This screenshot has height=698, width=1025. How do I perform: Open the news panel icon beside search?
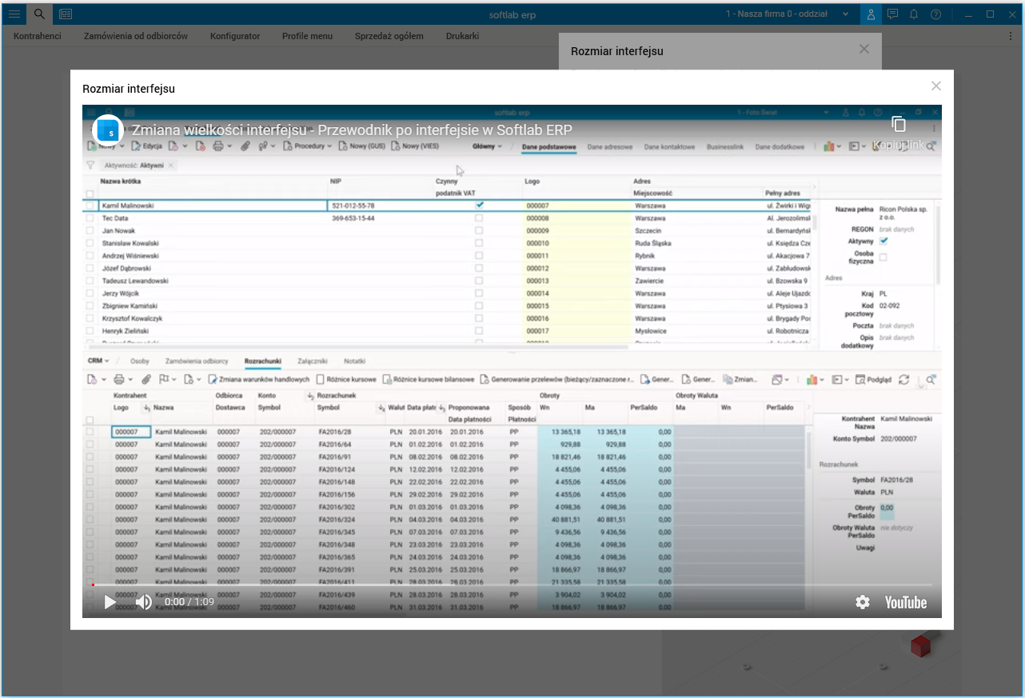click(65, 14)
